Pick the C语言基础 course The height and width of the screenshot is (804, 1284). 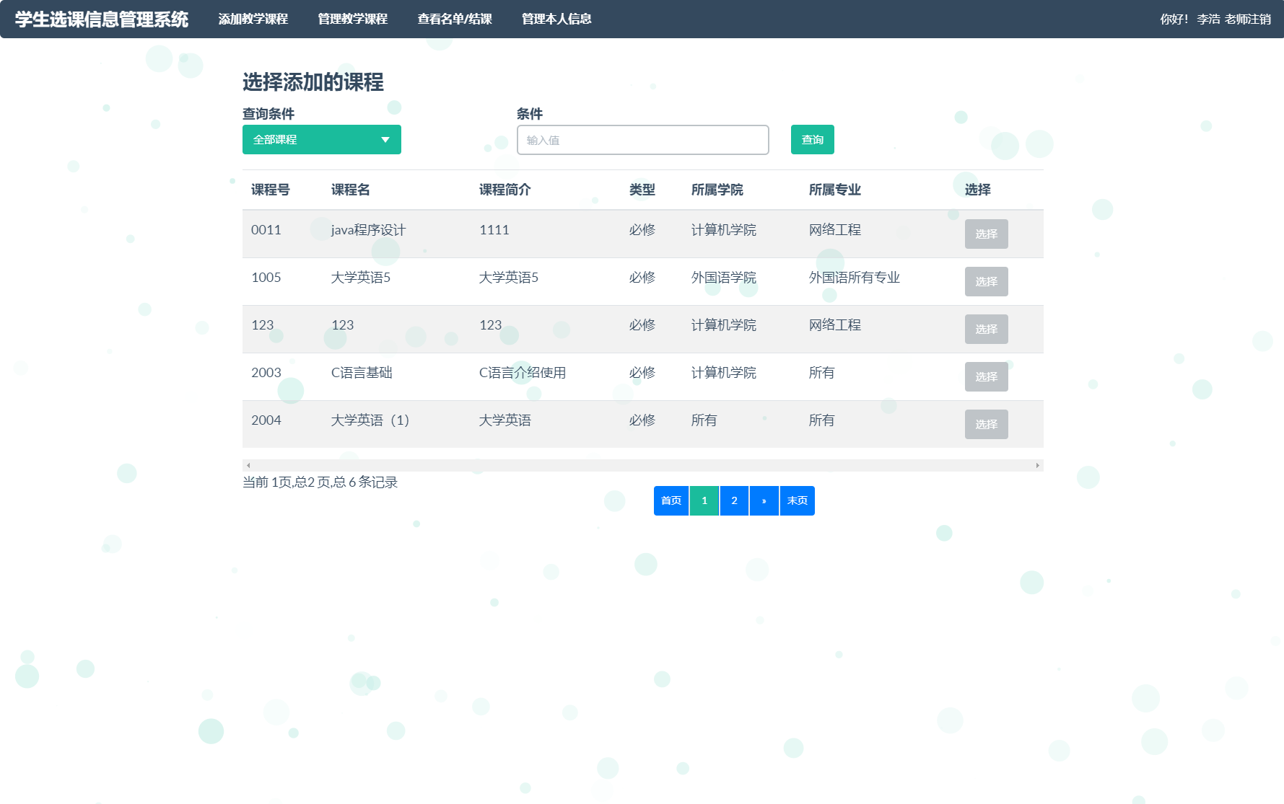pyautogui.click(x=986, y=376)
